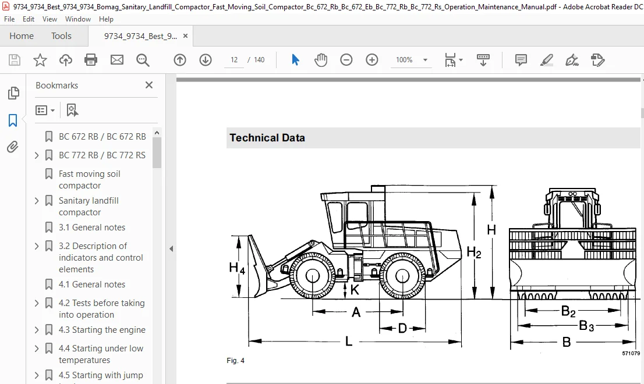Open Attachments paperclip panel icon
Image resolution: width=644 pixels, height=384 pixels.
tap(13, 147)
